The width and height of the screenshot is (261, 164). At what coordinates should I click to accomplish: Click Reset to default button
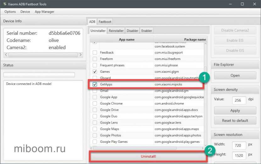[x=235, y=120]
